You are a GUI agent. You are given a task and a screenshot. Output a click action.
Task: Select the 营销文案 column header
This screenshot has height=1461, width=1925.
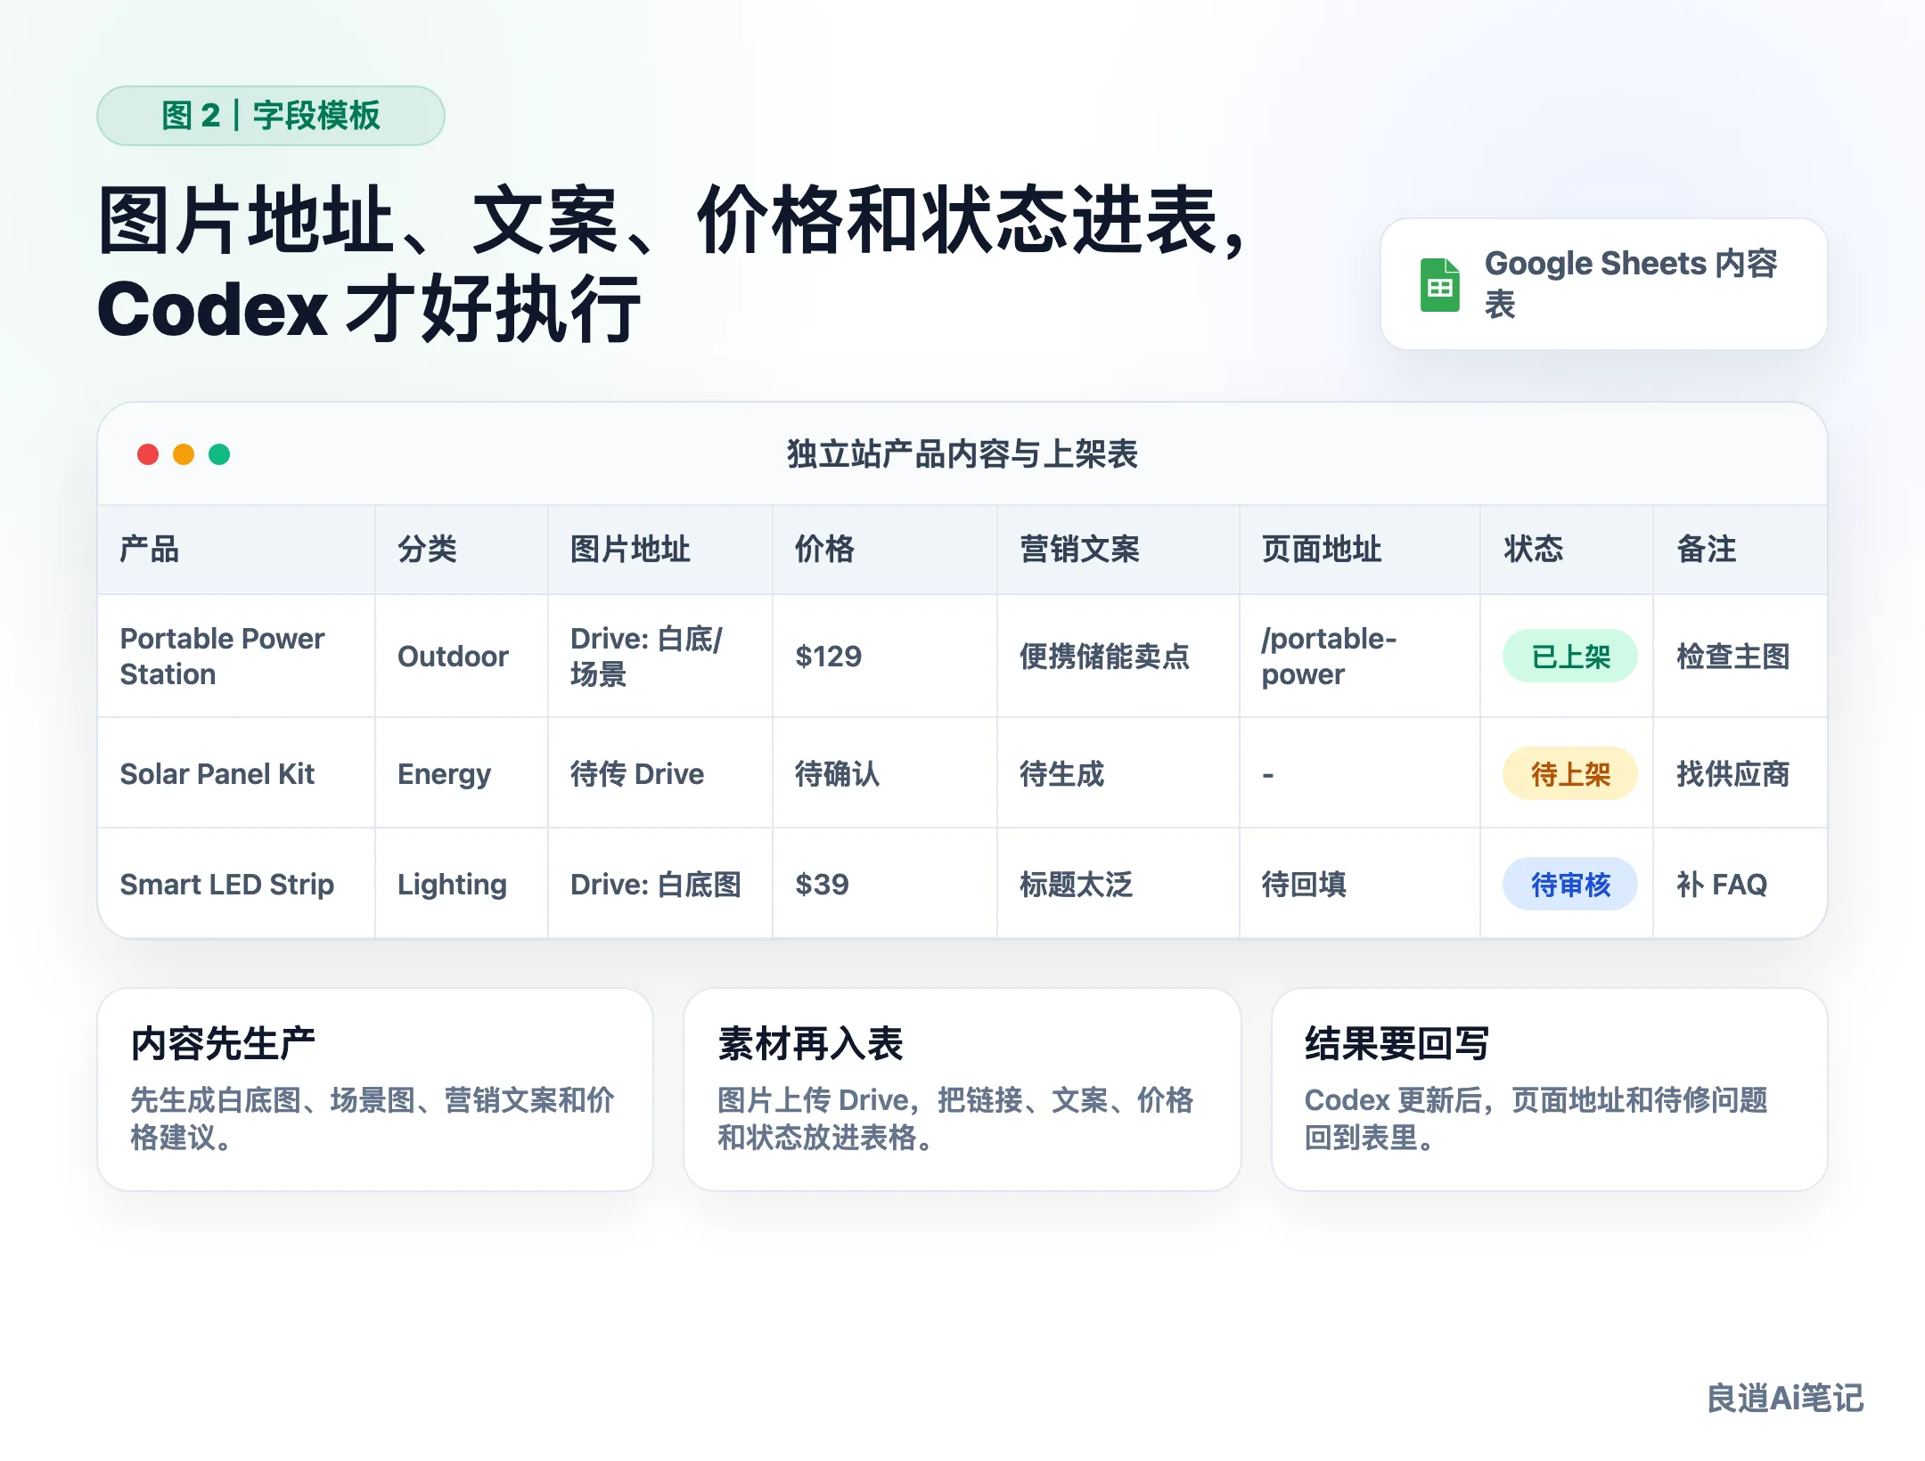pyautogui.click(x=1118, y=550)
